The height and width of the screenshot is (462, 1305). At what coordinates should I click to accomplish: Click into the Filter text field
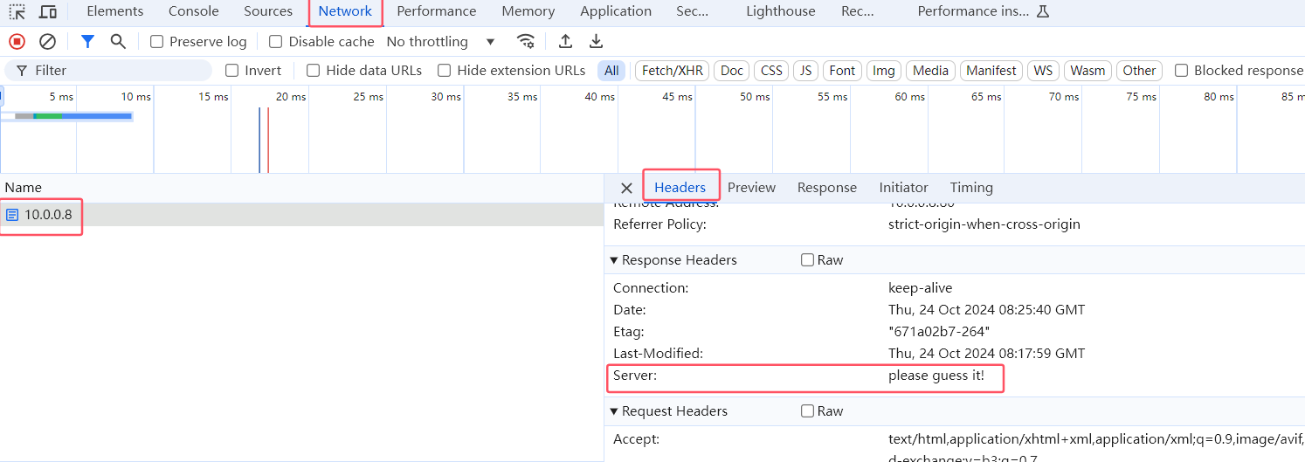pos(109,71)
